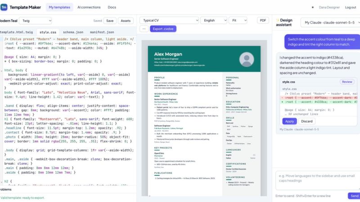Change the English language dropdown
Viewport: 360px width, 202px height.
(214, 20)
